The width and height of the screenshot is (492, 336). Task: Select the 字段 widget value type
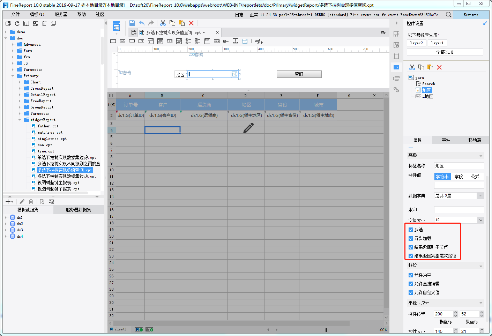click(x=459, y=177)
